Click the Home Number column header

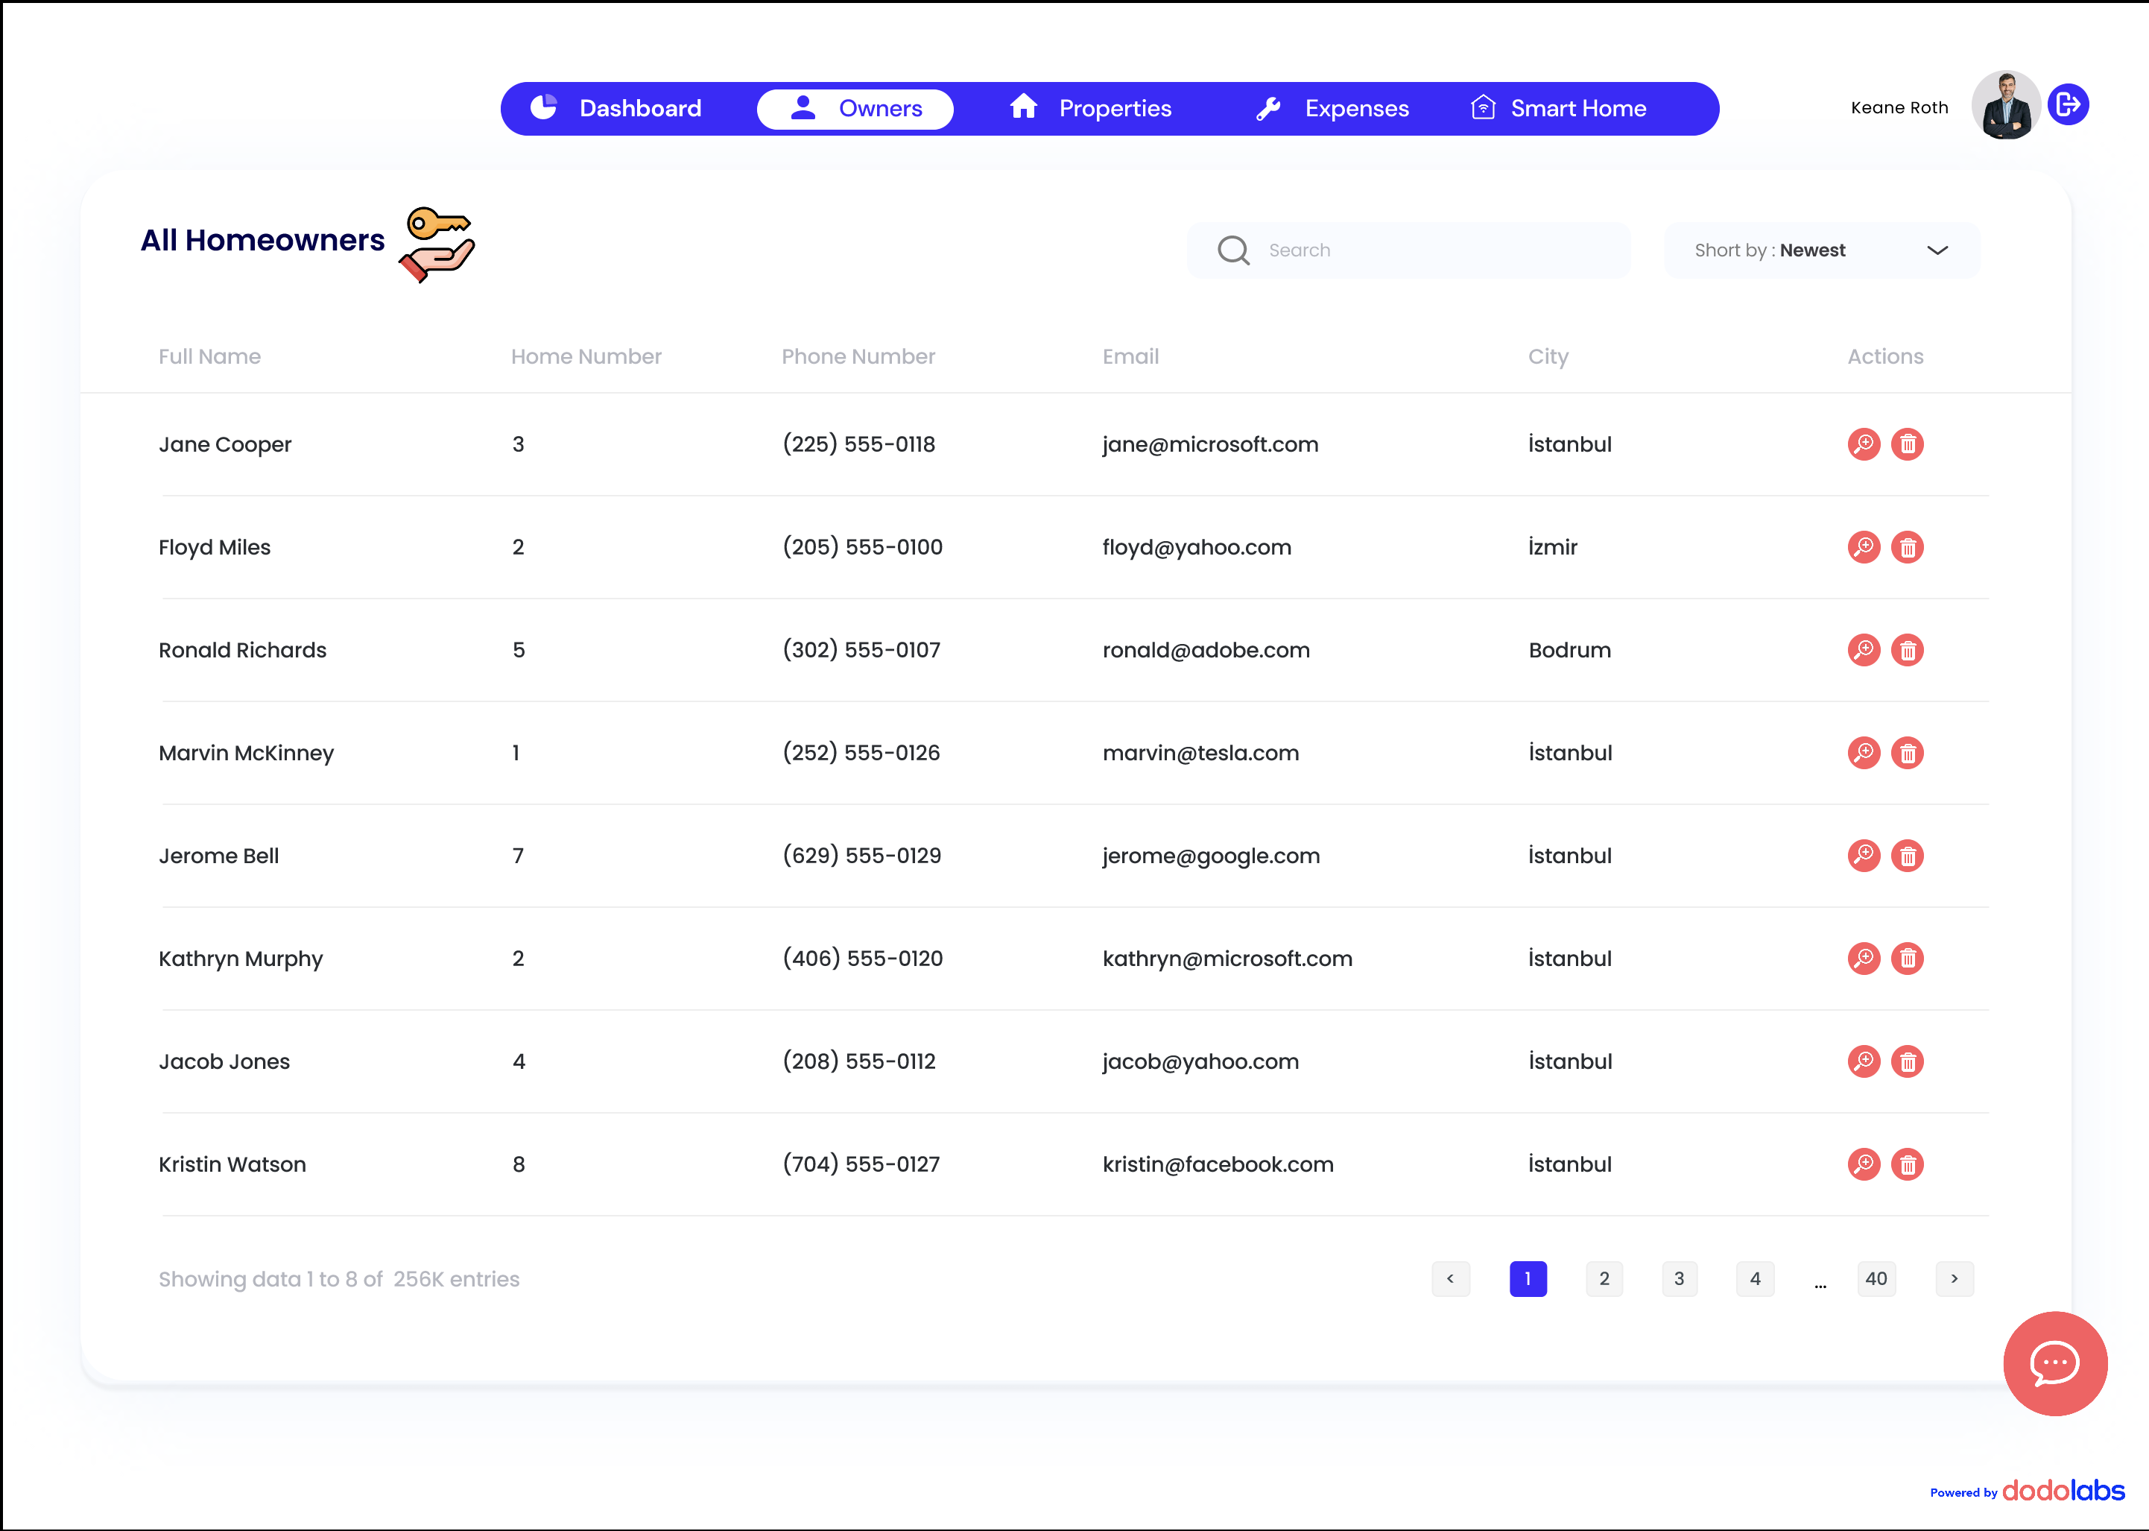pos(586,356)
